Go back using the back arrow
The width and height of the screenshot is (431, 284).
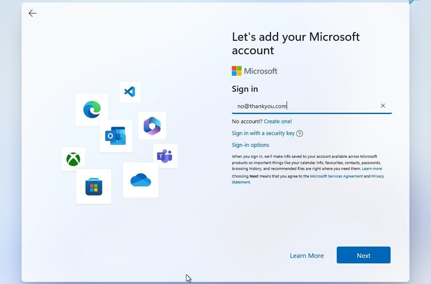32,13
